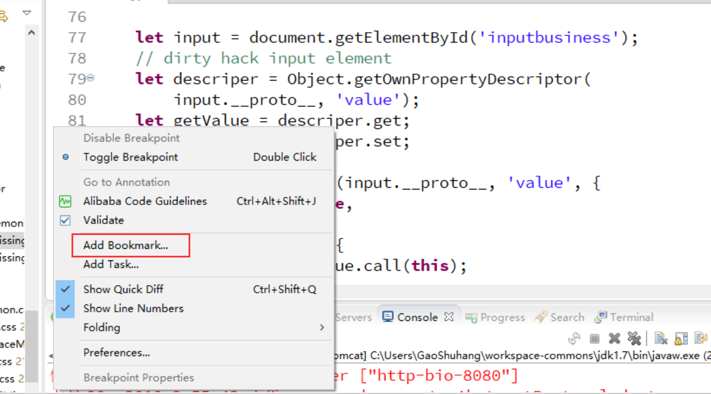711x394 pixels.
Task: Click the Clear Console icon
Action: click(x=661, y=339)
